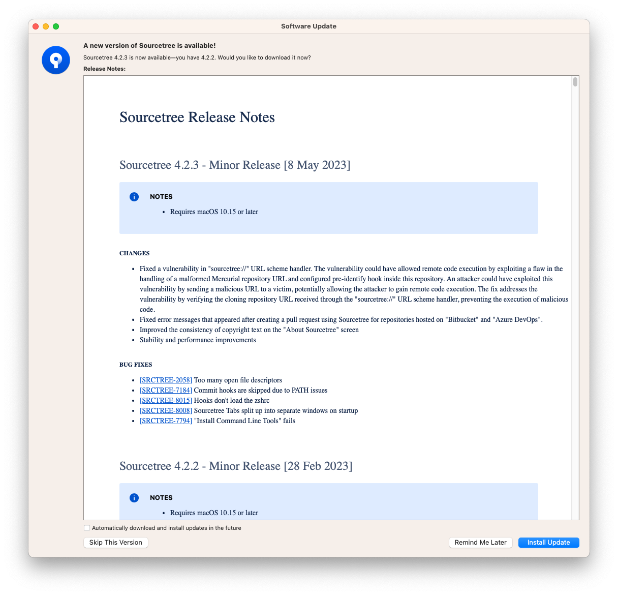Open the SRCTREE-2058 issue link
The image size is (618, 595).
click(166, 380)
